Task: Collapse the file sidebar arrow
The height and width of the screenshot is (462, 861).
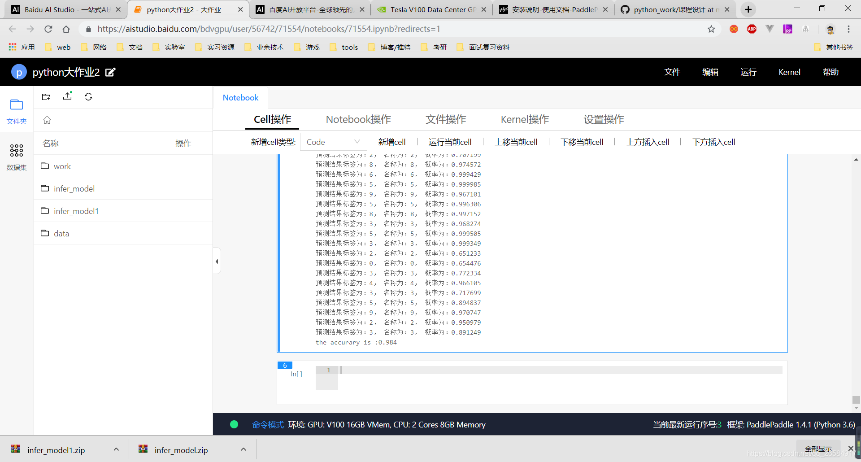Action: [217, 261]
